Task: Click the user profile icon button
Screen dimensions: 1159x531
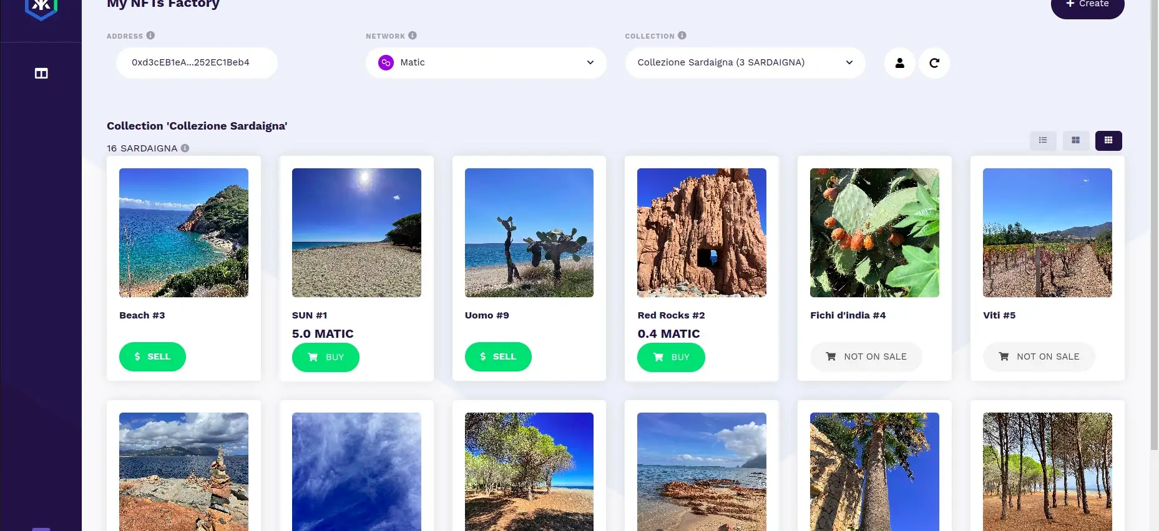Action: pos(899,63)
